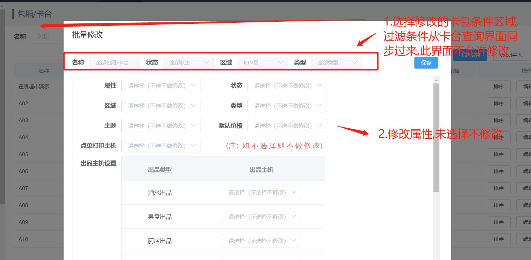531x260 pixels.
Task: Click the 厨房出品 cell label
Action: point(160,241)
